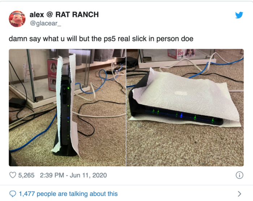The width and height of the screenshot is (253, 201).
Task: Click the tweet text about the ps5
Action: [x=101, y=39]
